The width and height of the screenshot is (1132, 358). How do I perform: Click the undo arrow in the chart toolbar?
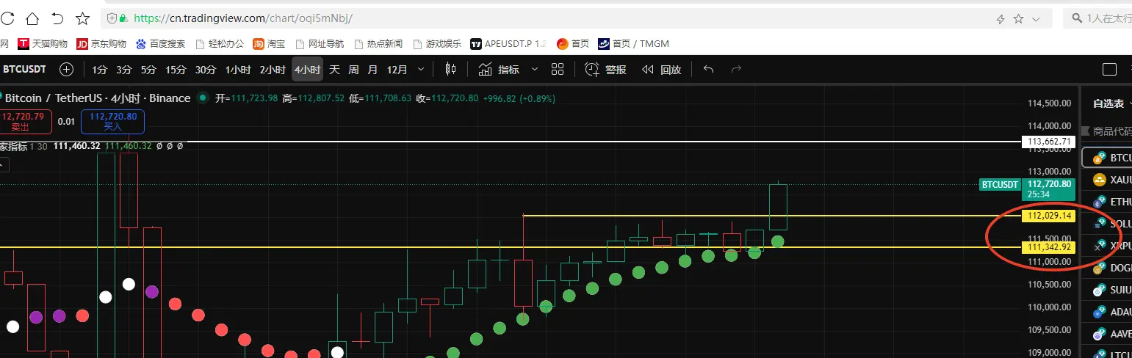point(708,70)
